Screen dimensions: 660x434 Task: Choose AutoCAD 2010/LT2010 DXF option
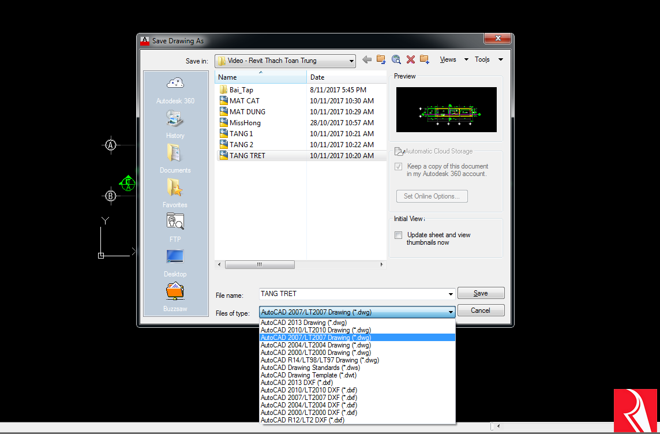click(357, 390)
